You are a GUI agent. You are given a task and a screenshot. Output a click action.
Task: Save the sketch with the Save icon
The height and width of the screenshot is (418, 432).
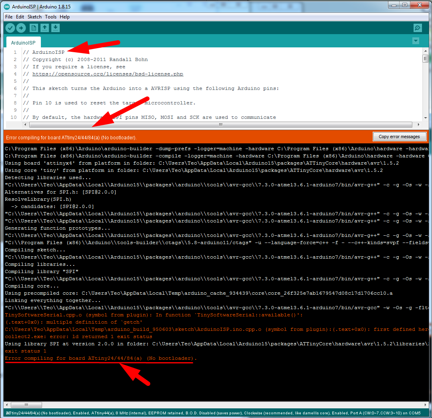point(55,28)
